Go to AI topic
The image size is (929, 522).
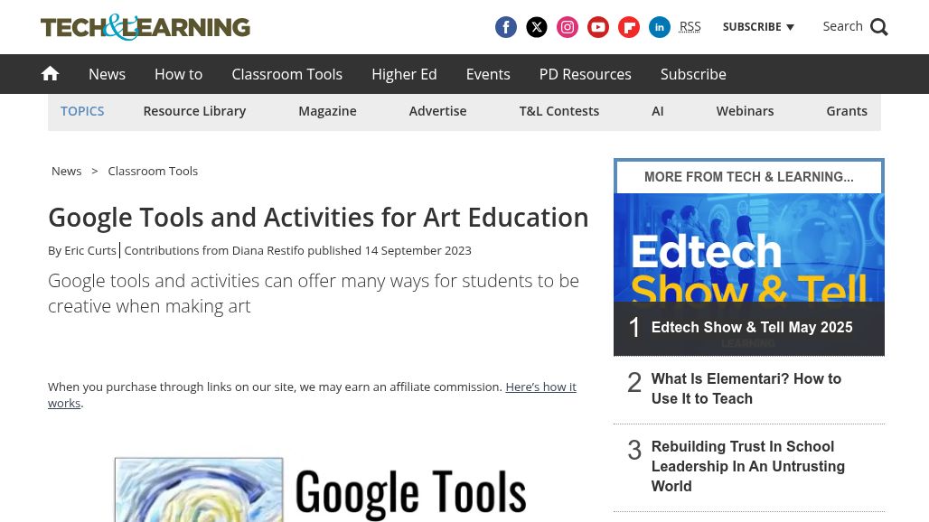click(x=658, y=111)
